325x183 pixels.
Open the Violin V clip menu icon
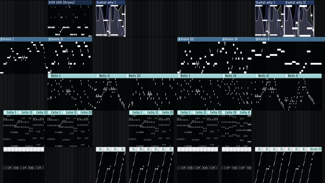pyautogui.click(x=257, y=39)
